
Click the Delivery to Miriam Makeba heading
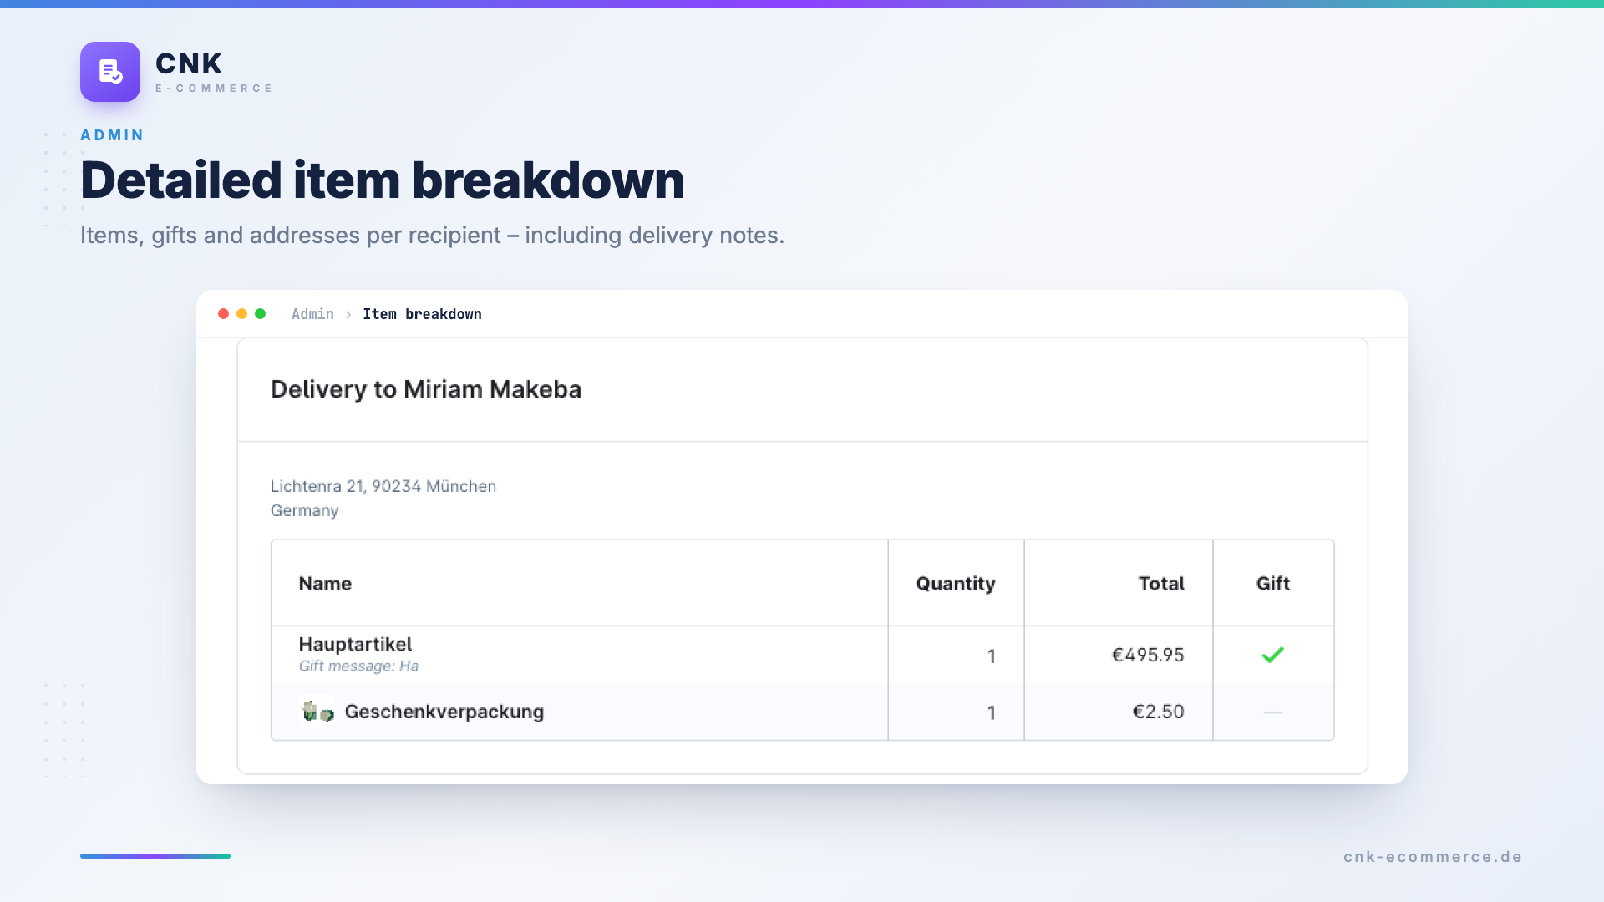click(425, 389)
